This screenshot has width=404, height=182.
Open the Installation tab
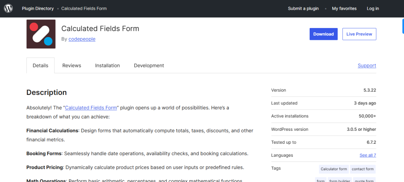pyautogui.click(x=107, y=65)
